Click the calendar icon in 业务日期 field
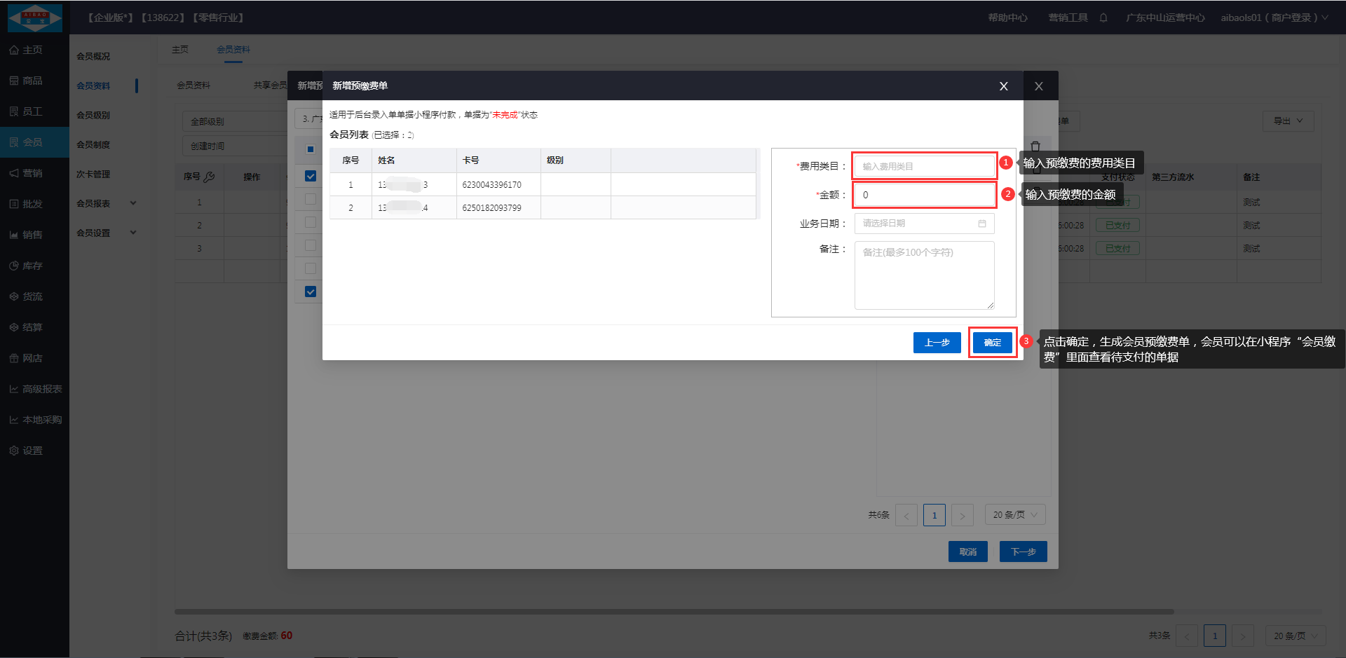 point(982,224)
